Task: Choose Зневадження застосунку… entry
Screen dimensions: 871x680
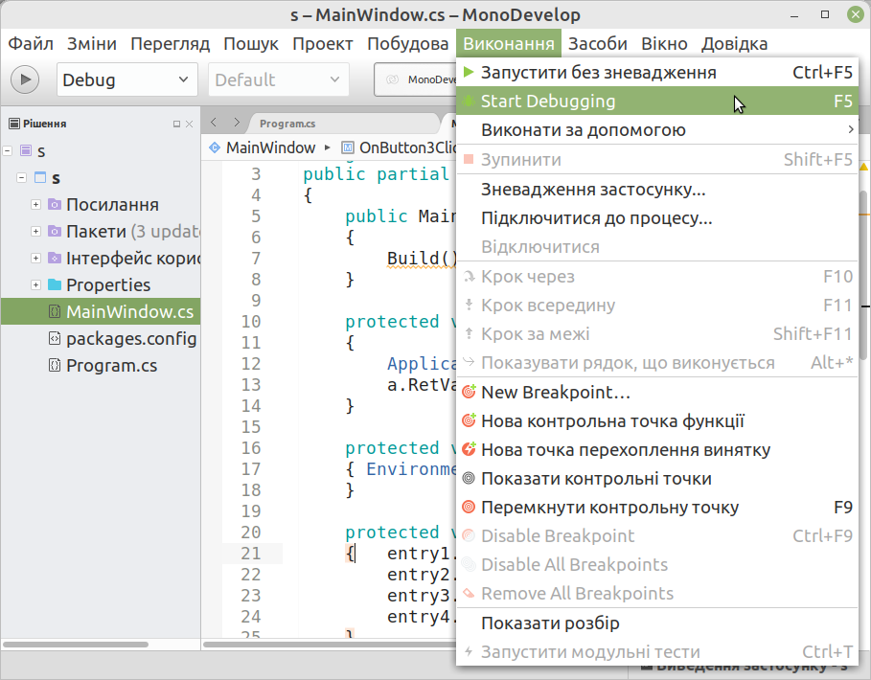Action: 657,190
